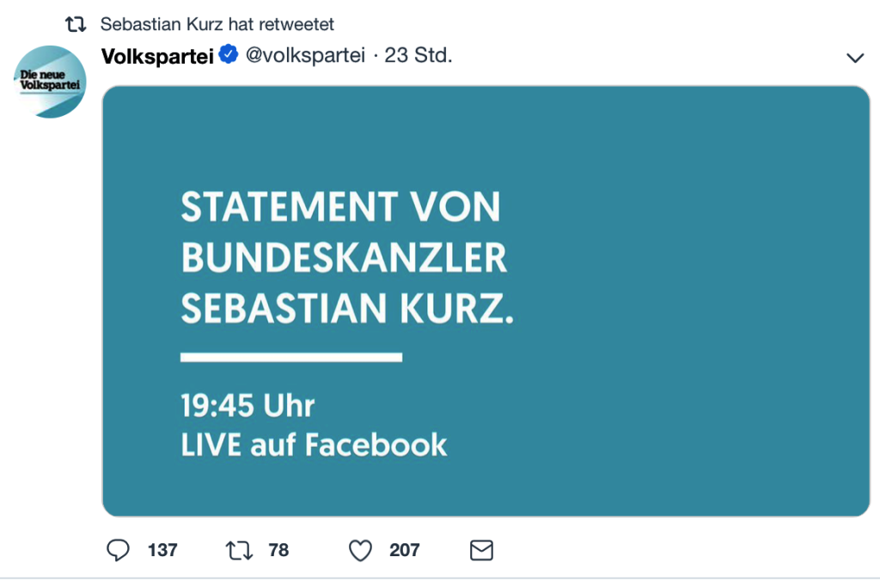880x588 pixels.
Task: Click 'LIVE auf Facebook' text in image
Action: pyautogui.click(x=314, y=444)
